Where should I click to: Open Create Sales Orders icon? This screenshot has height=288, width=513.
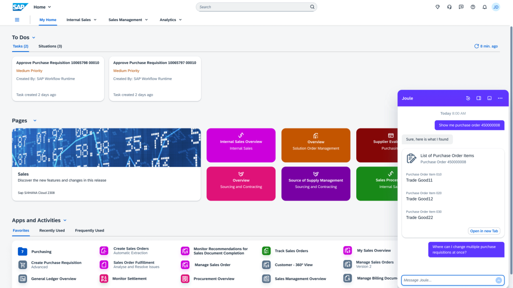pyautogui.click(x=104, y=251)
